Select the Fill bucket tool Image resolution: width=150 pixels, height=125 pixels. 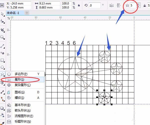pos(2,115)
